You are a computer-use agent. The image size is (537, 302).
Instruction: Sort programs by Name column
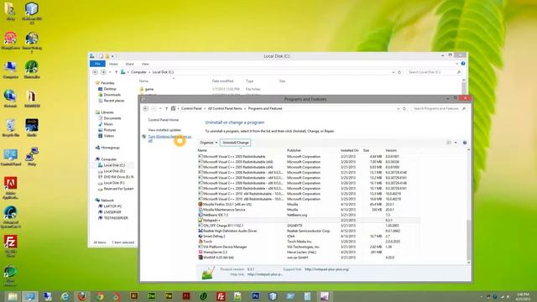click(202, 150)
